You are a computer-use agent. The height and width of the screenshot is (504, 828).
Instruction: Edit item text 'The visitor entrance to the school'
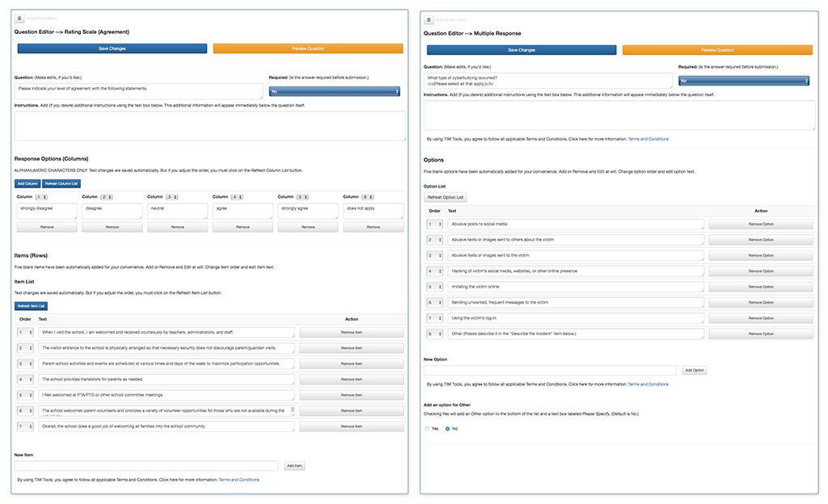point(167,348)
